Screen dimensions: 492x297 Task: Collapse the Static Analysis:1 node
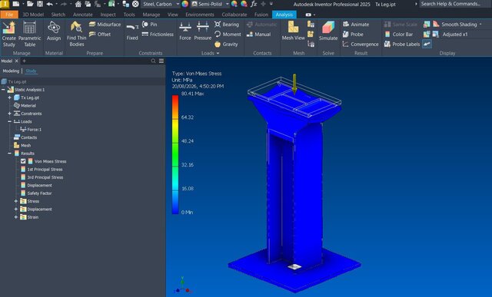click(x=3, y=90)
